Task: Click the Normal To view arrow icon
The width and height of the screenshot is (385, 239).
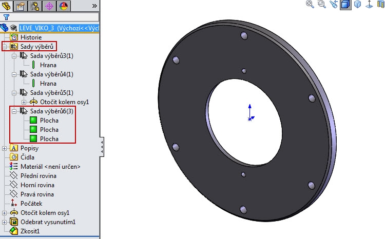Action: 369,5
